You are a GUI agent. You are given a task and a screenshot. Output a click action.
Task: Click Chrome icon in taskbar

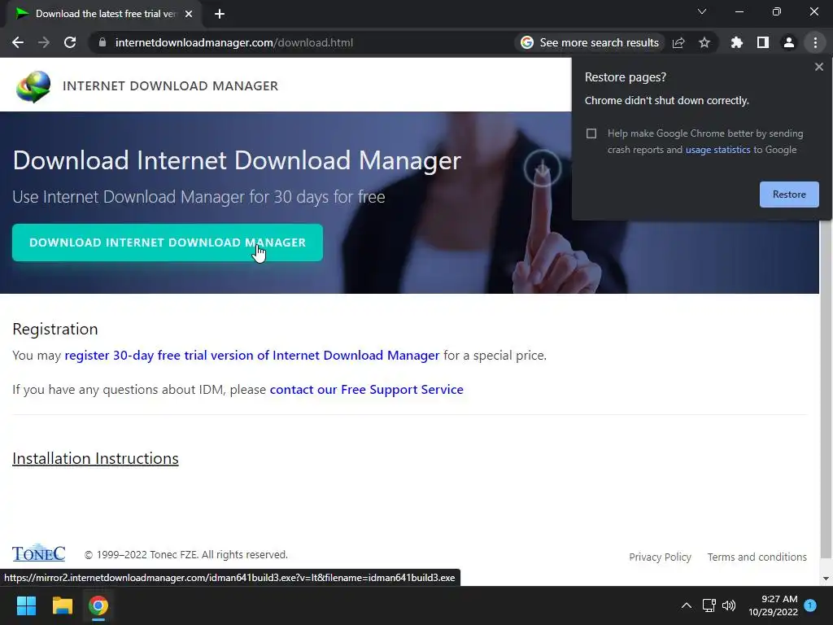pyautogui.click(x=98, y=605)
